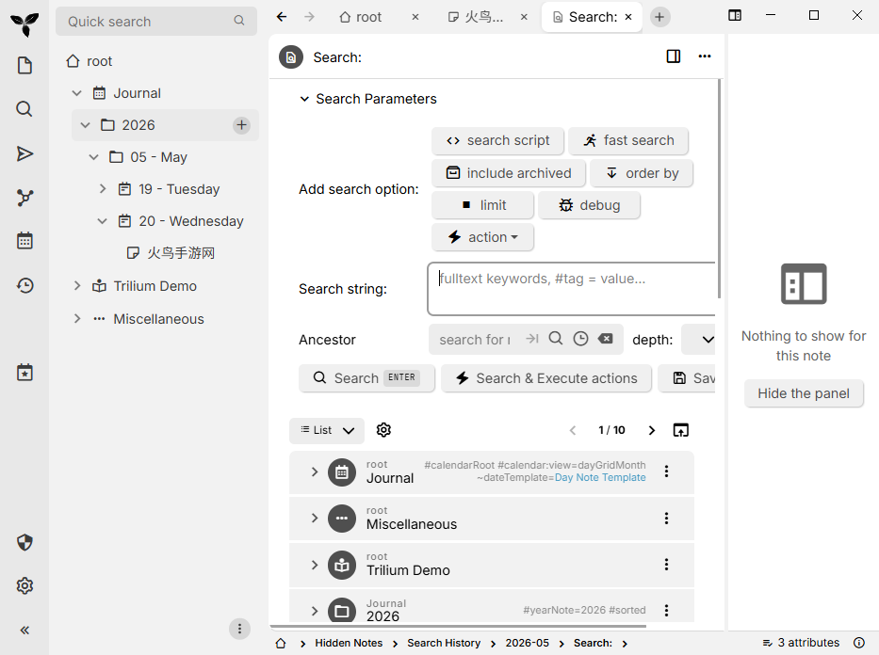Expand the 19 - Tuesday note

point(103,188)
